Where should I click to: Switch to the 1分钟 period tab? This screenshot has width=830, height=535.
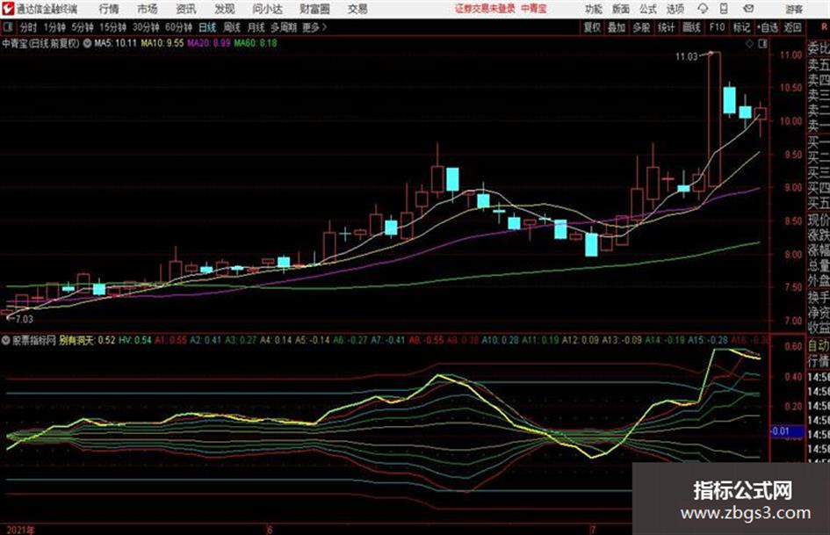(54, 27)
